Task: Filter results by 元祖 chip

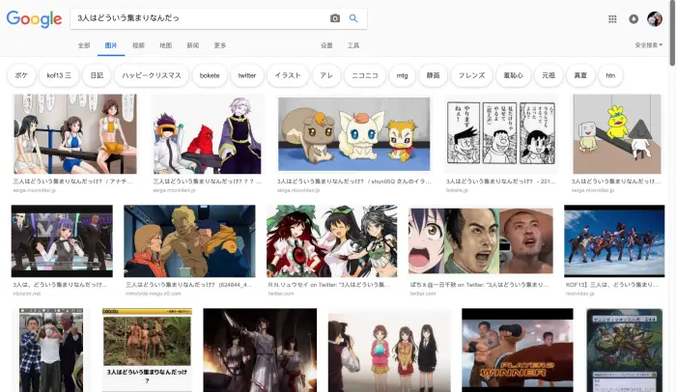Action: [x=549, y=75]
